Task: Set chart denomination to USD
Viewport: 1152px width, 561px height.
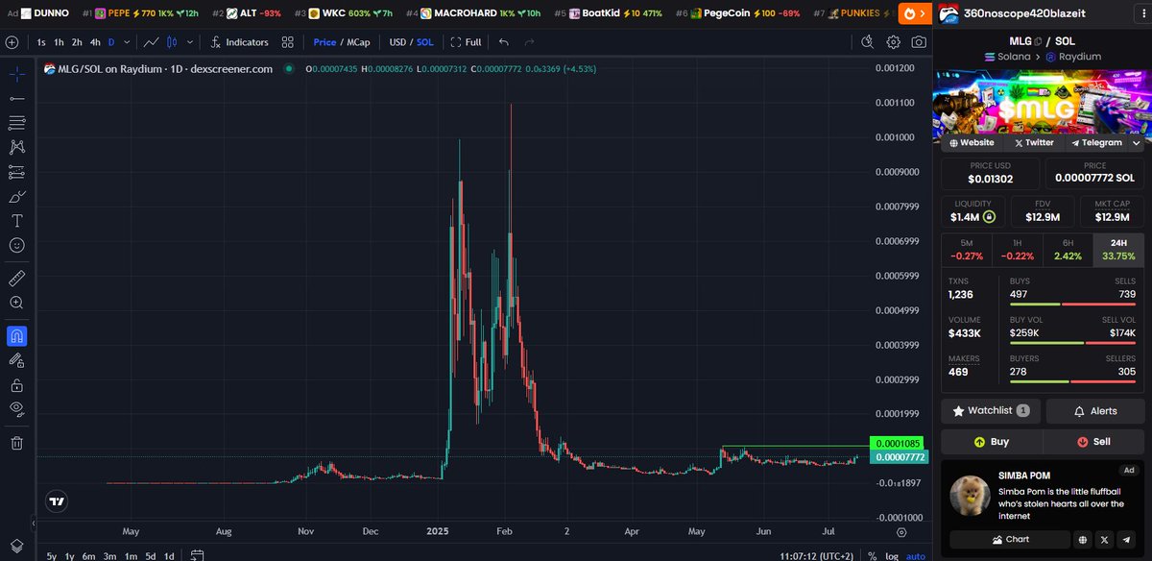Action: click(x=397, y=42)
